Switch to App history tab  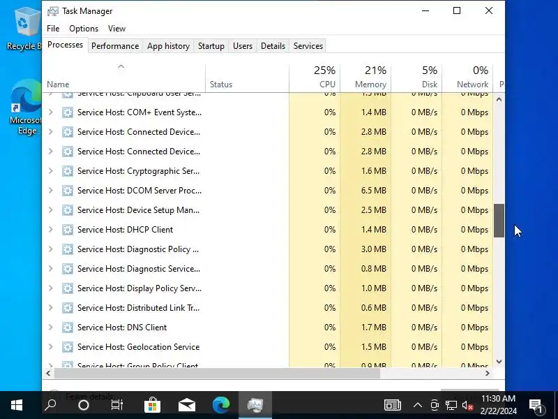pyautogui.click(x=168, y=46)
